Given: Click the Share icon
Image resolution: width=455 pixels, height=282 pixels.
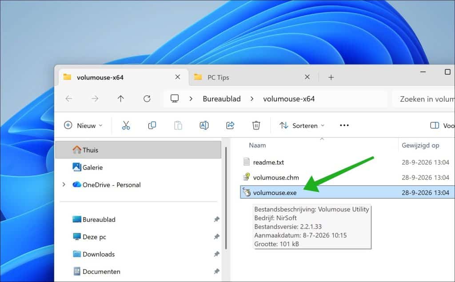Looking at the screenshot, I should (230, 125).
